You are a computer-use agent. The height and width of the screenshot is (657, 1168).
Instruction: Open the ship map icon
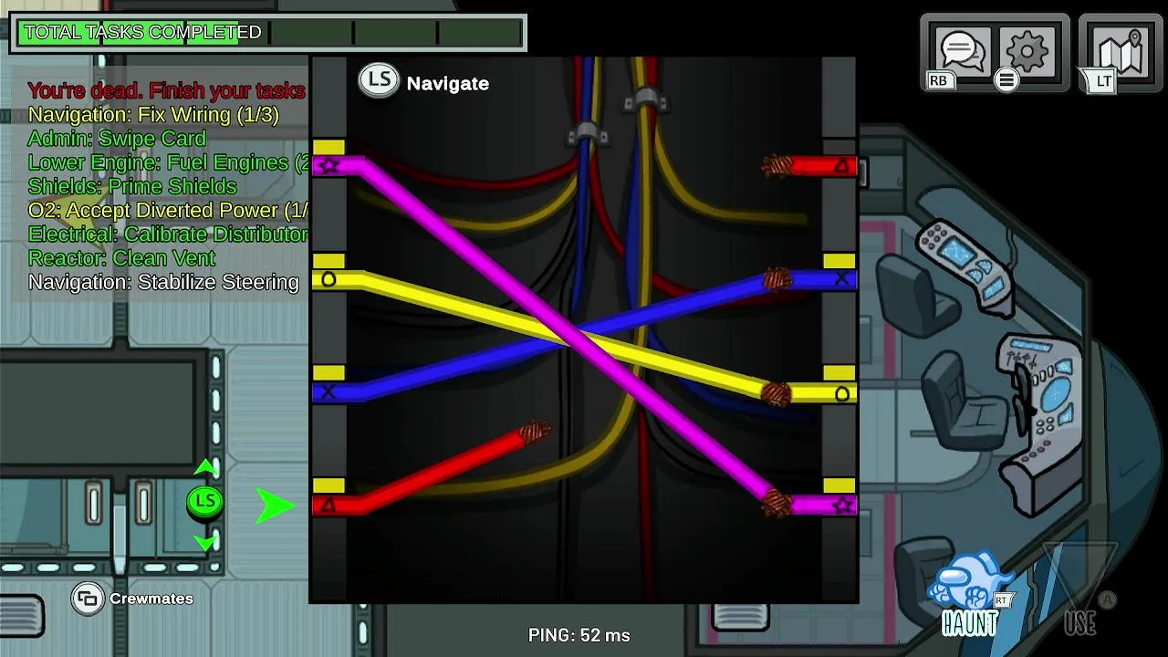point(1121,52)
